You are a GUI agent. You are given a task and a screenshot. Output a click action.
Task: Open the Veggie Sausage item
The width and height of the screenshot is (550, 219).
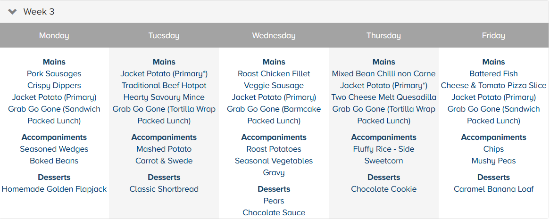(x=274, y=86)
